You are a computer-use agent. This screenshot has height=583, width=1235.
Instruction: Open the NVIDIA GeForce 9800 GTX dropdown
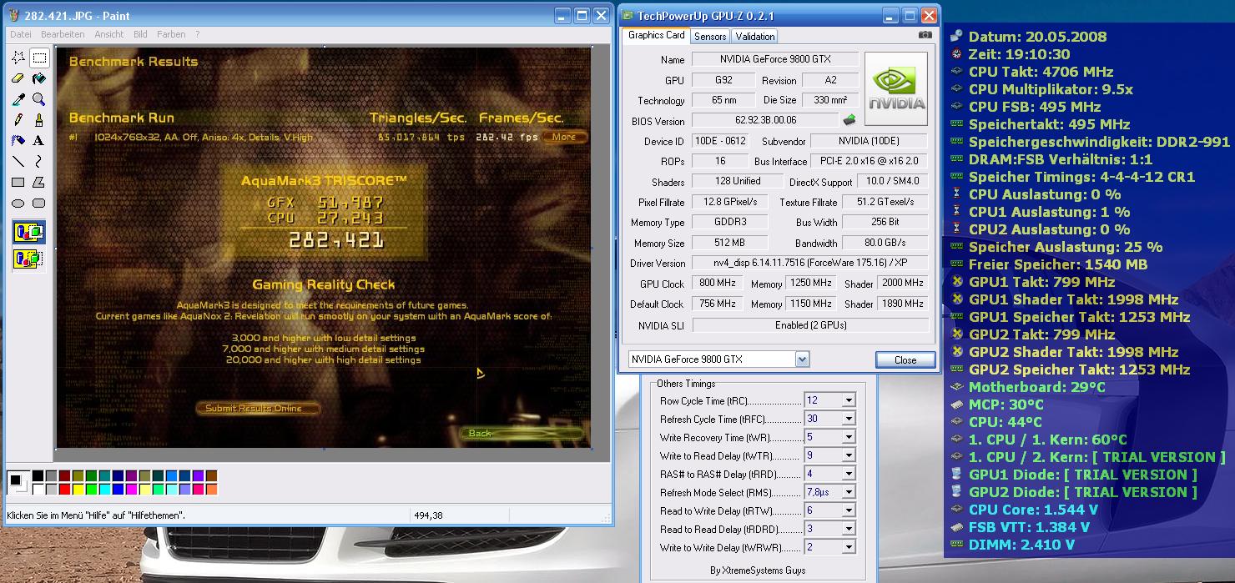tap(718, 359)
